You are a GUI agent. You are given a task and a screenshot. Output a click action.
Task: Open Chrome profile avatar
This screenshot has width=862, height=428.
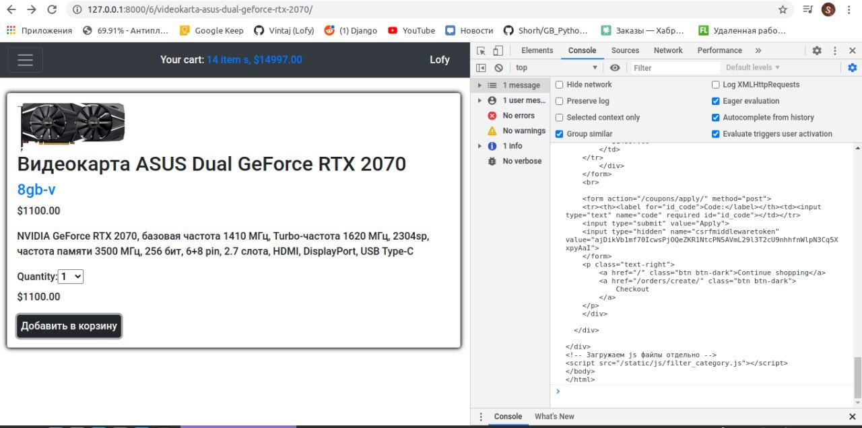tap(828, 9)
